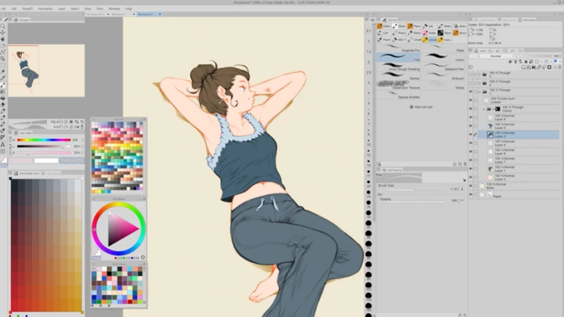Toggle the Lock Layer icon
The image size is (564, 317).
(526, 62)
